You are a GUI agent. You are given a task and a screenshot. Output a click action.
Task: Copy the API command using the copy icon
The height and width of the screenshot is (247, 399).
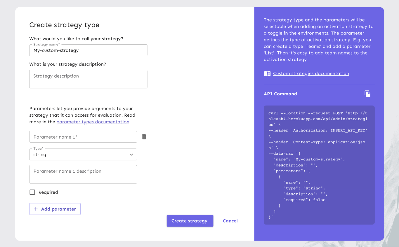[367, 94]
